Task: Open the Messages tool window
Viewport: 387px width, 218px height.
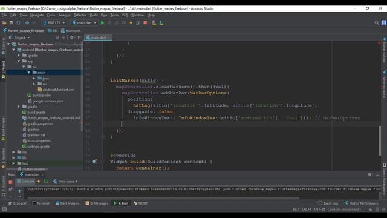Action: point(97,203)
